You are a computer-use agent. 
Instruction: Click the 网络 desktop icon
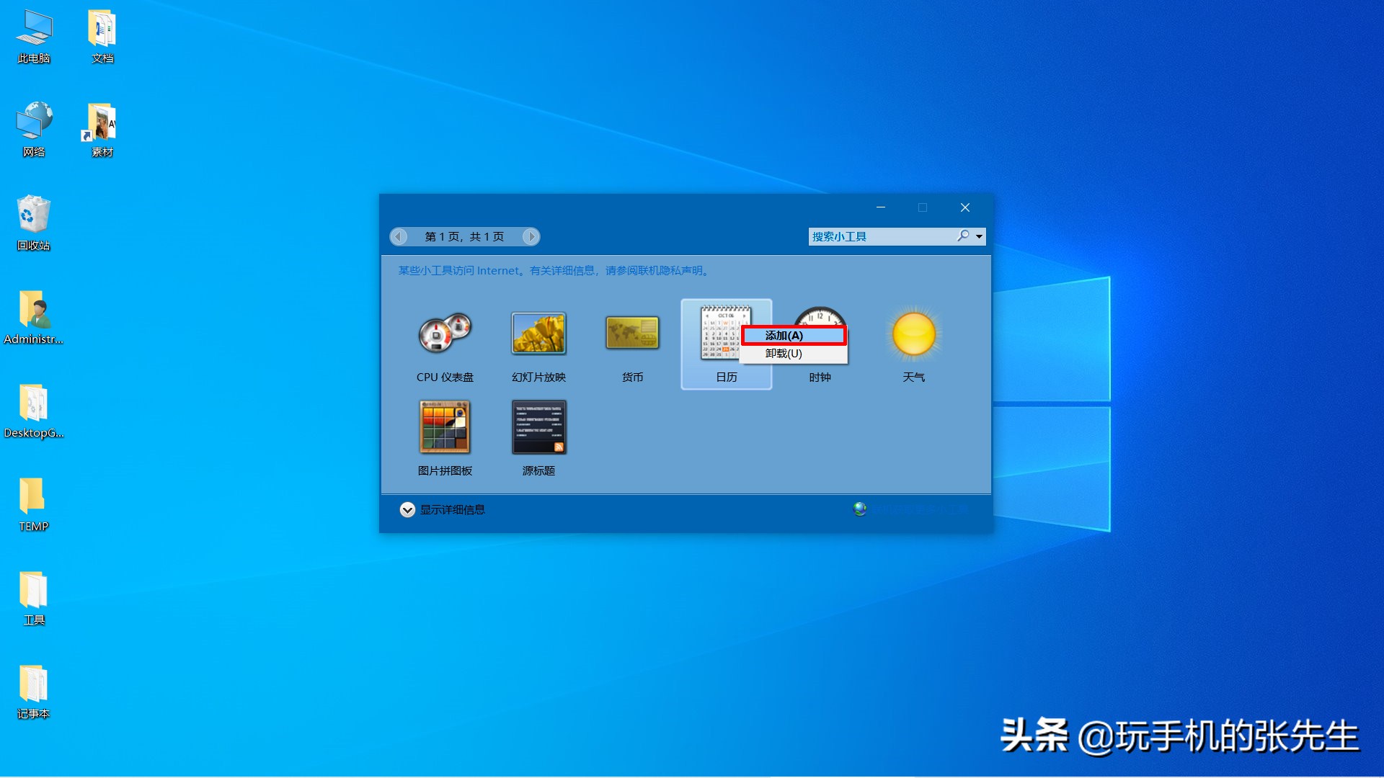click(32, 123)
